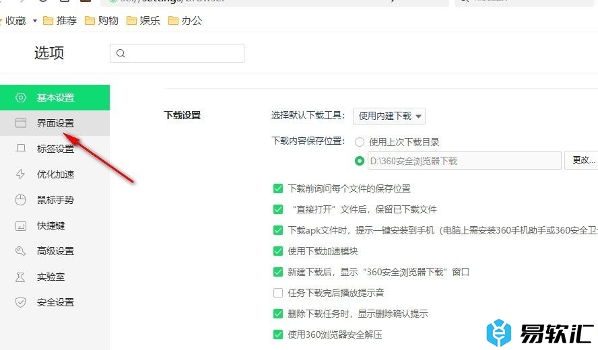Toggle “直接打开”文件后保留已下载文件 checkbox
Viewport: 598px width, 350px height.
click(278, 209)
